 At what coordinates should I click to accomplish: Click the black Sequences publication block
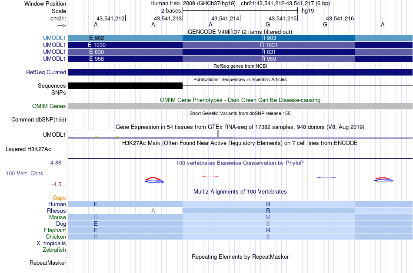click(x=125, y=86)
